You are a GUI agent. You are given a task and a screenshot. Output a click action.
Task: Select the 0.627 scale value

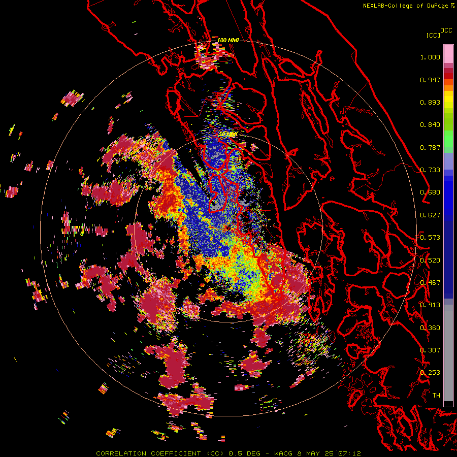430,215
